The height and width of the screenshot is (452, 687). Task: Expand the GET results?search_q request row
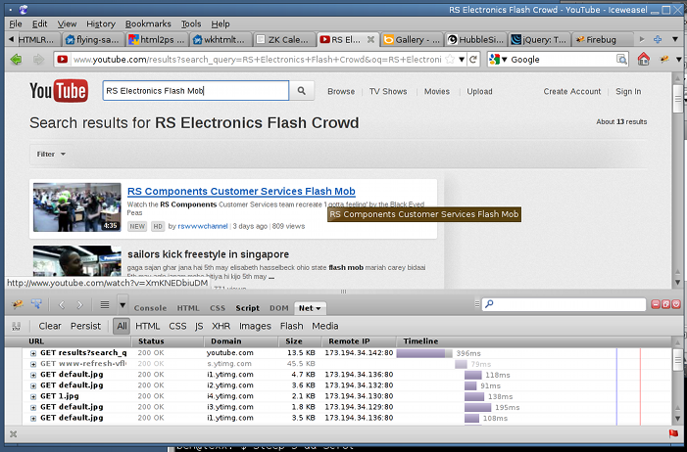click(33, 353)
